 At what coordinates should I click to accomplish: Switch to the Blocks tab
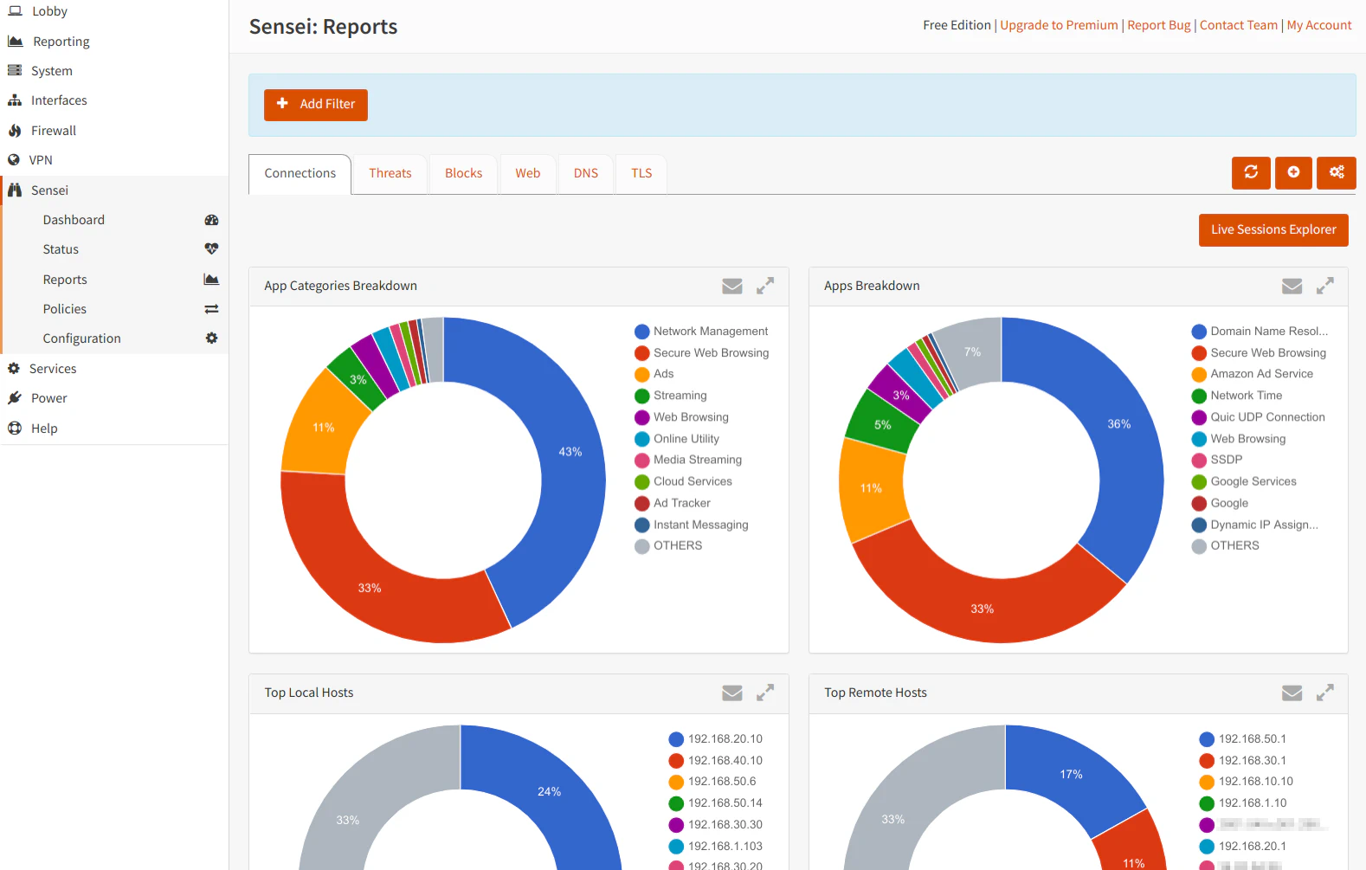[x=464, y=173]
